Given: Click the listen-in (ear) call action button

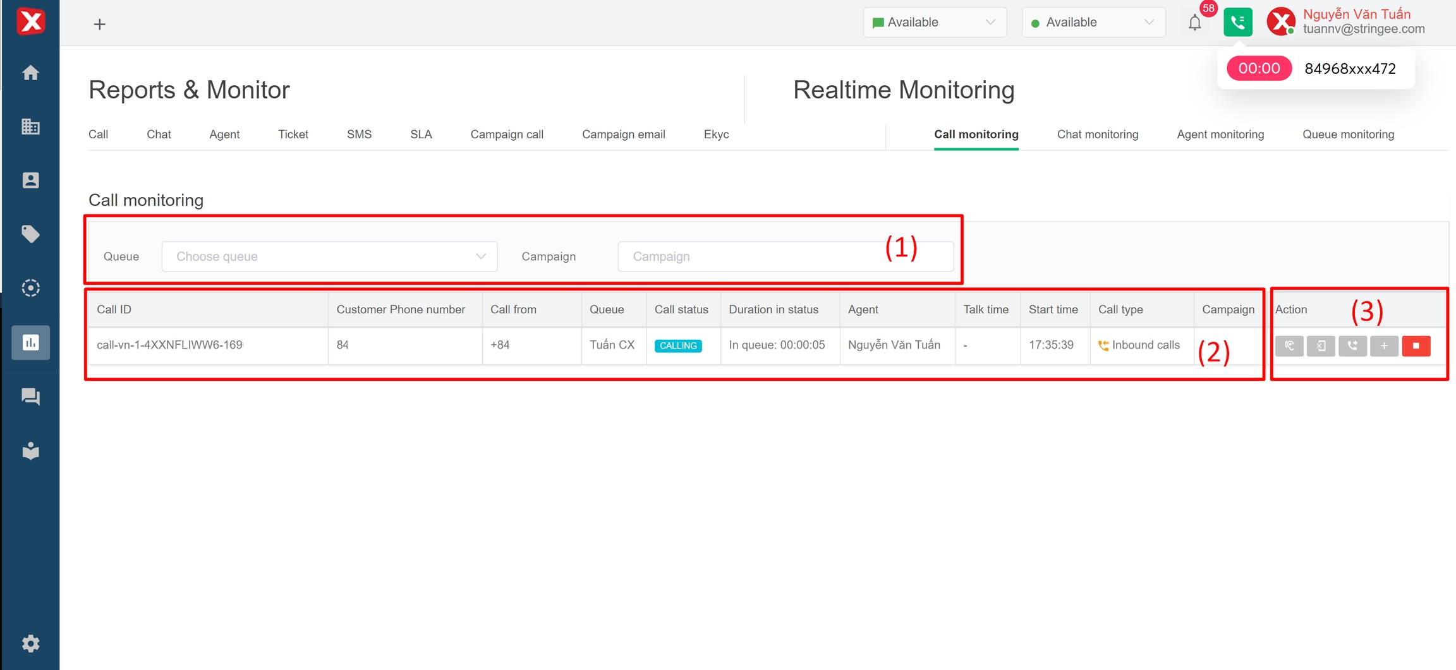Looking at the screenshot, I should (x=1289, y=345).
